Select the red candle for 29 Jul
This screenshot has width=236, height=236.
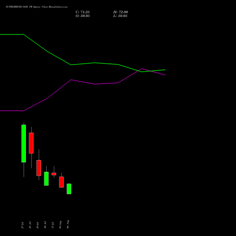click(x=39, y=168)
